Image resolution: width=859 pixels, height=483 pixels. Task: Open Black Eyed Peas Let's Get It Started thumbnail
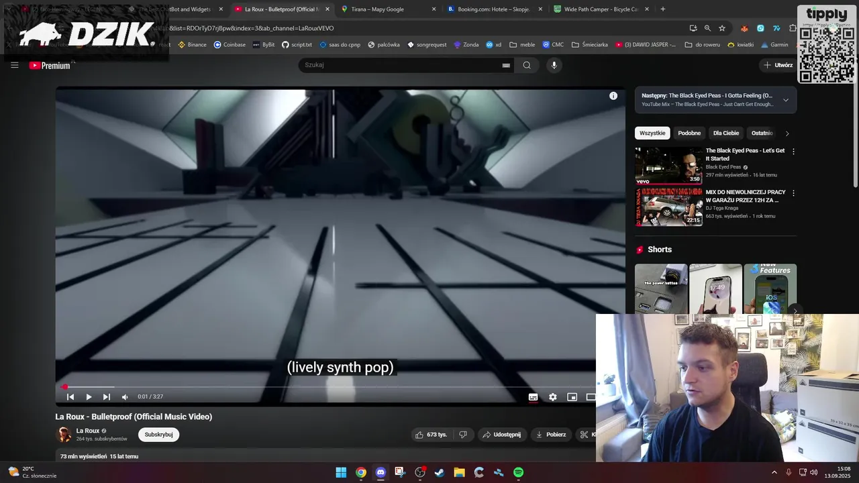[668, 166]
